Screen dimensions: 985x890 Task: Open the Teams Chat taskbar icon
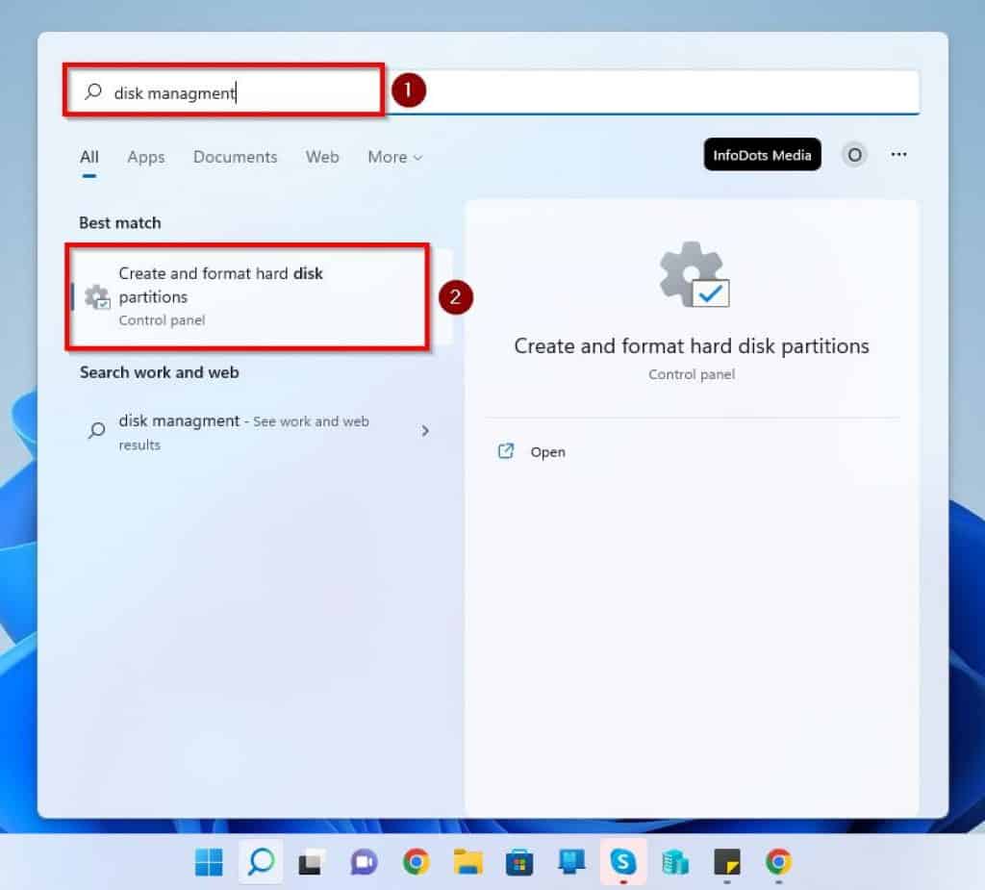tap(364, 862)
